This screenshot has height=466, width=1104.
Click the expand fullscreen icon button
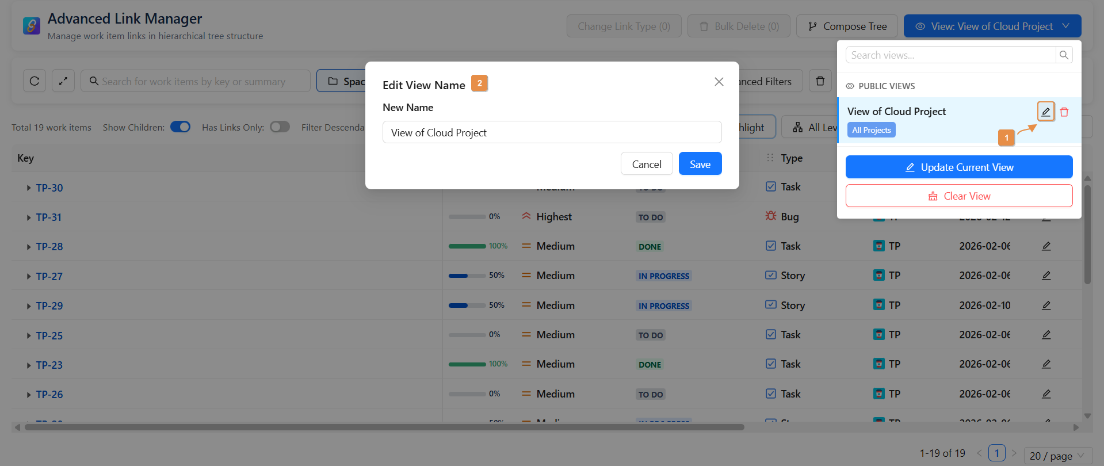pos(63,81)
